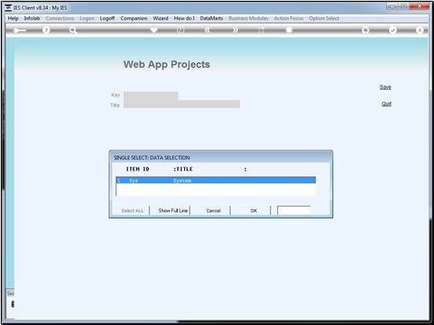This screenshot has height=325, width=434.
Task: Open the Help menu
Action: tap(13, 18)
